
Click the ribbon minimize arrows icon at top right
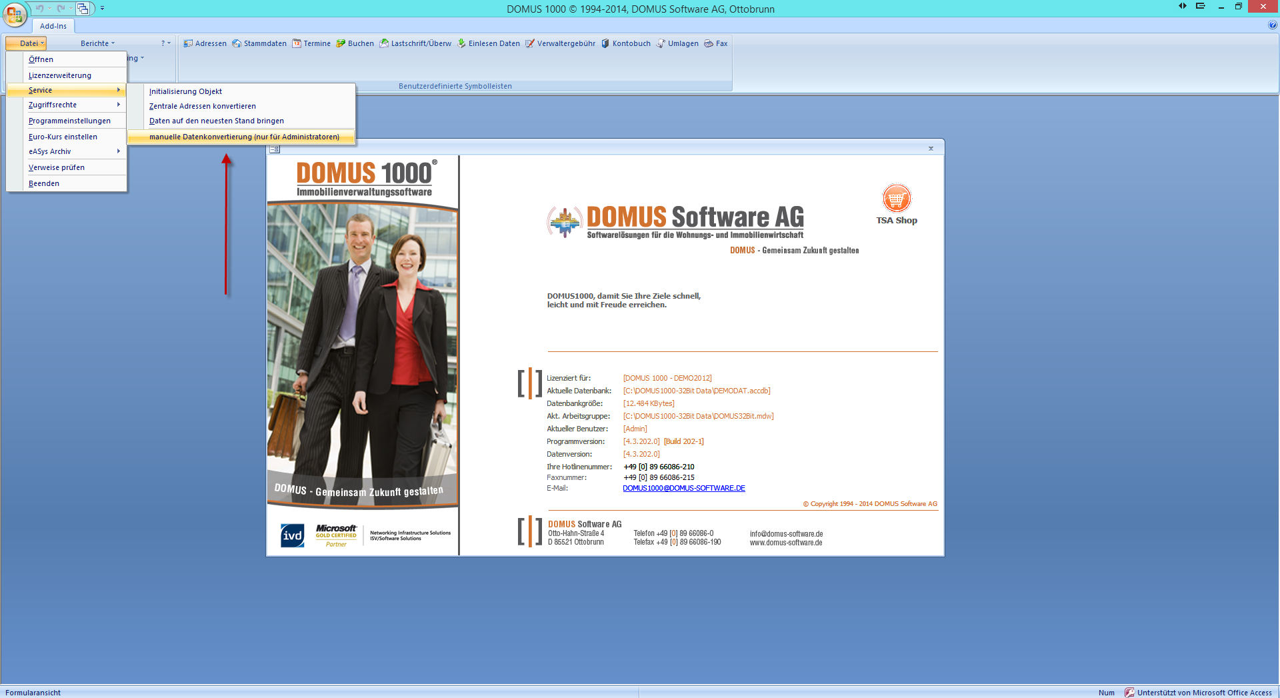point(1182,6)
